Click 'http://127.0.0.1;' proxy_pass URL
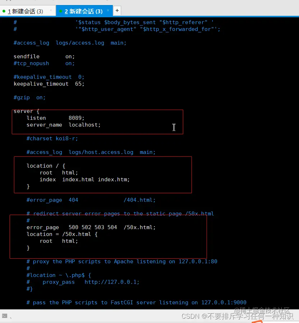This screenshot has height=323, width=299. pyautogui.click(x=112, y=282)
